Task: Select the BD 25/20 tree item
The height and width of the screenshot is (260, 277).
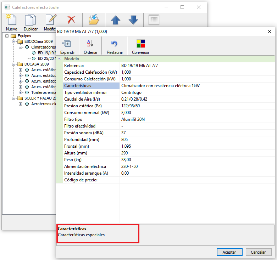Action: (46, 58)
